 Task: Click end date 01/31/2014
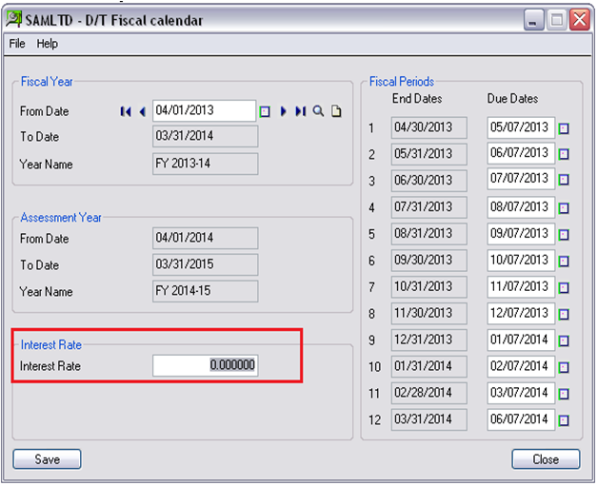(x=429, y=366)
